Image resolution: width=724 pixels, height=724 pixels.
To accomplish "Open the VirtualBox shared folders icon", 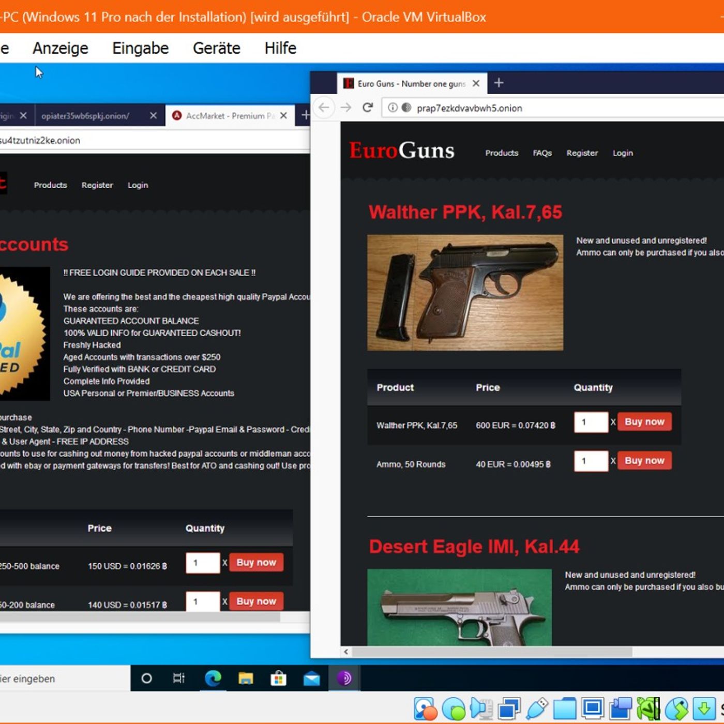I will tap(565, 708).
